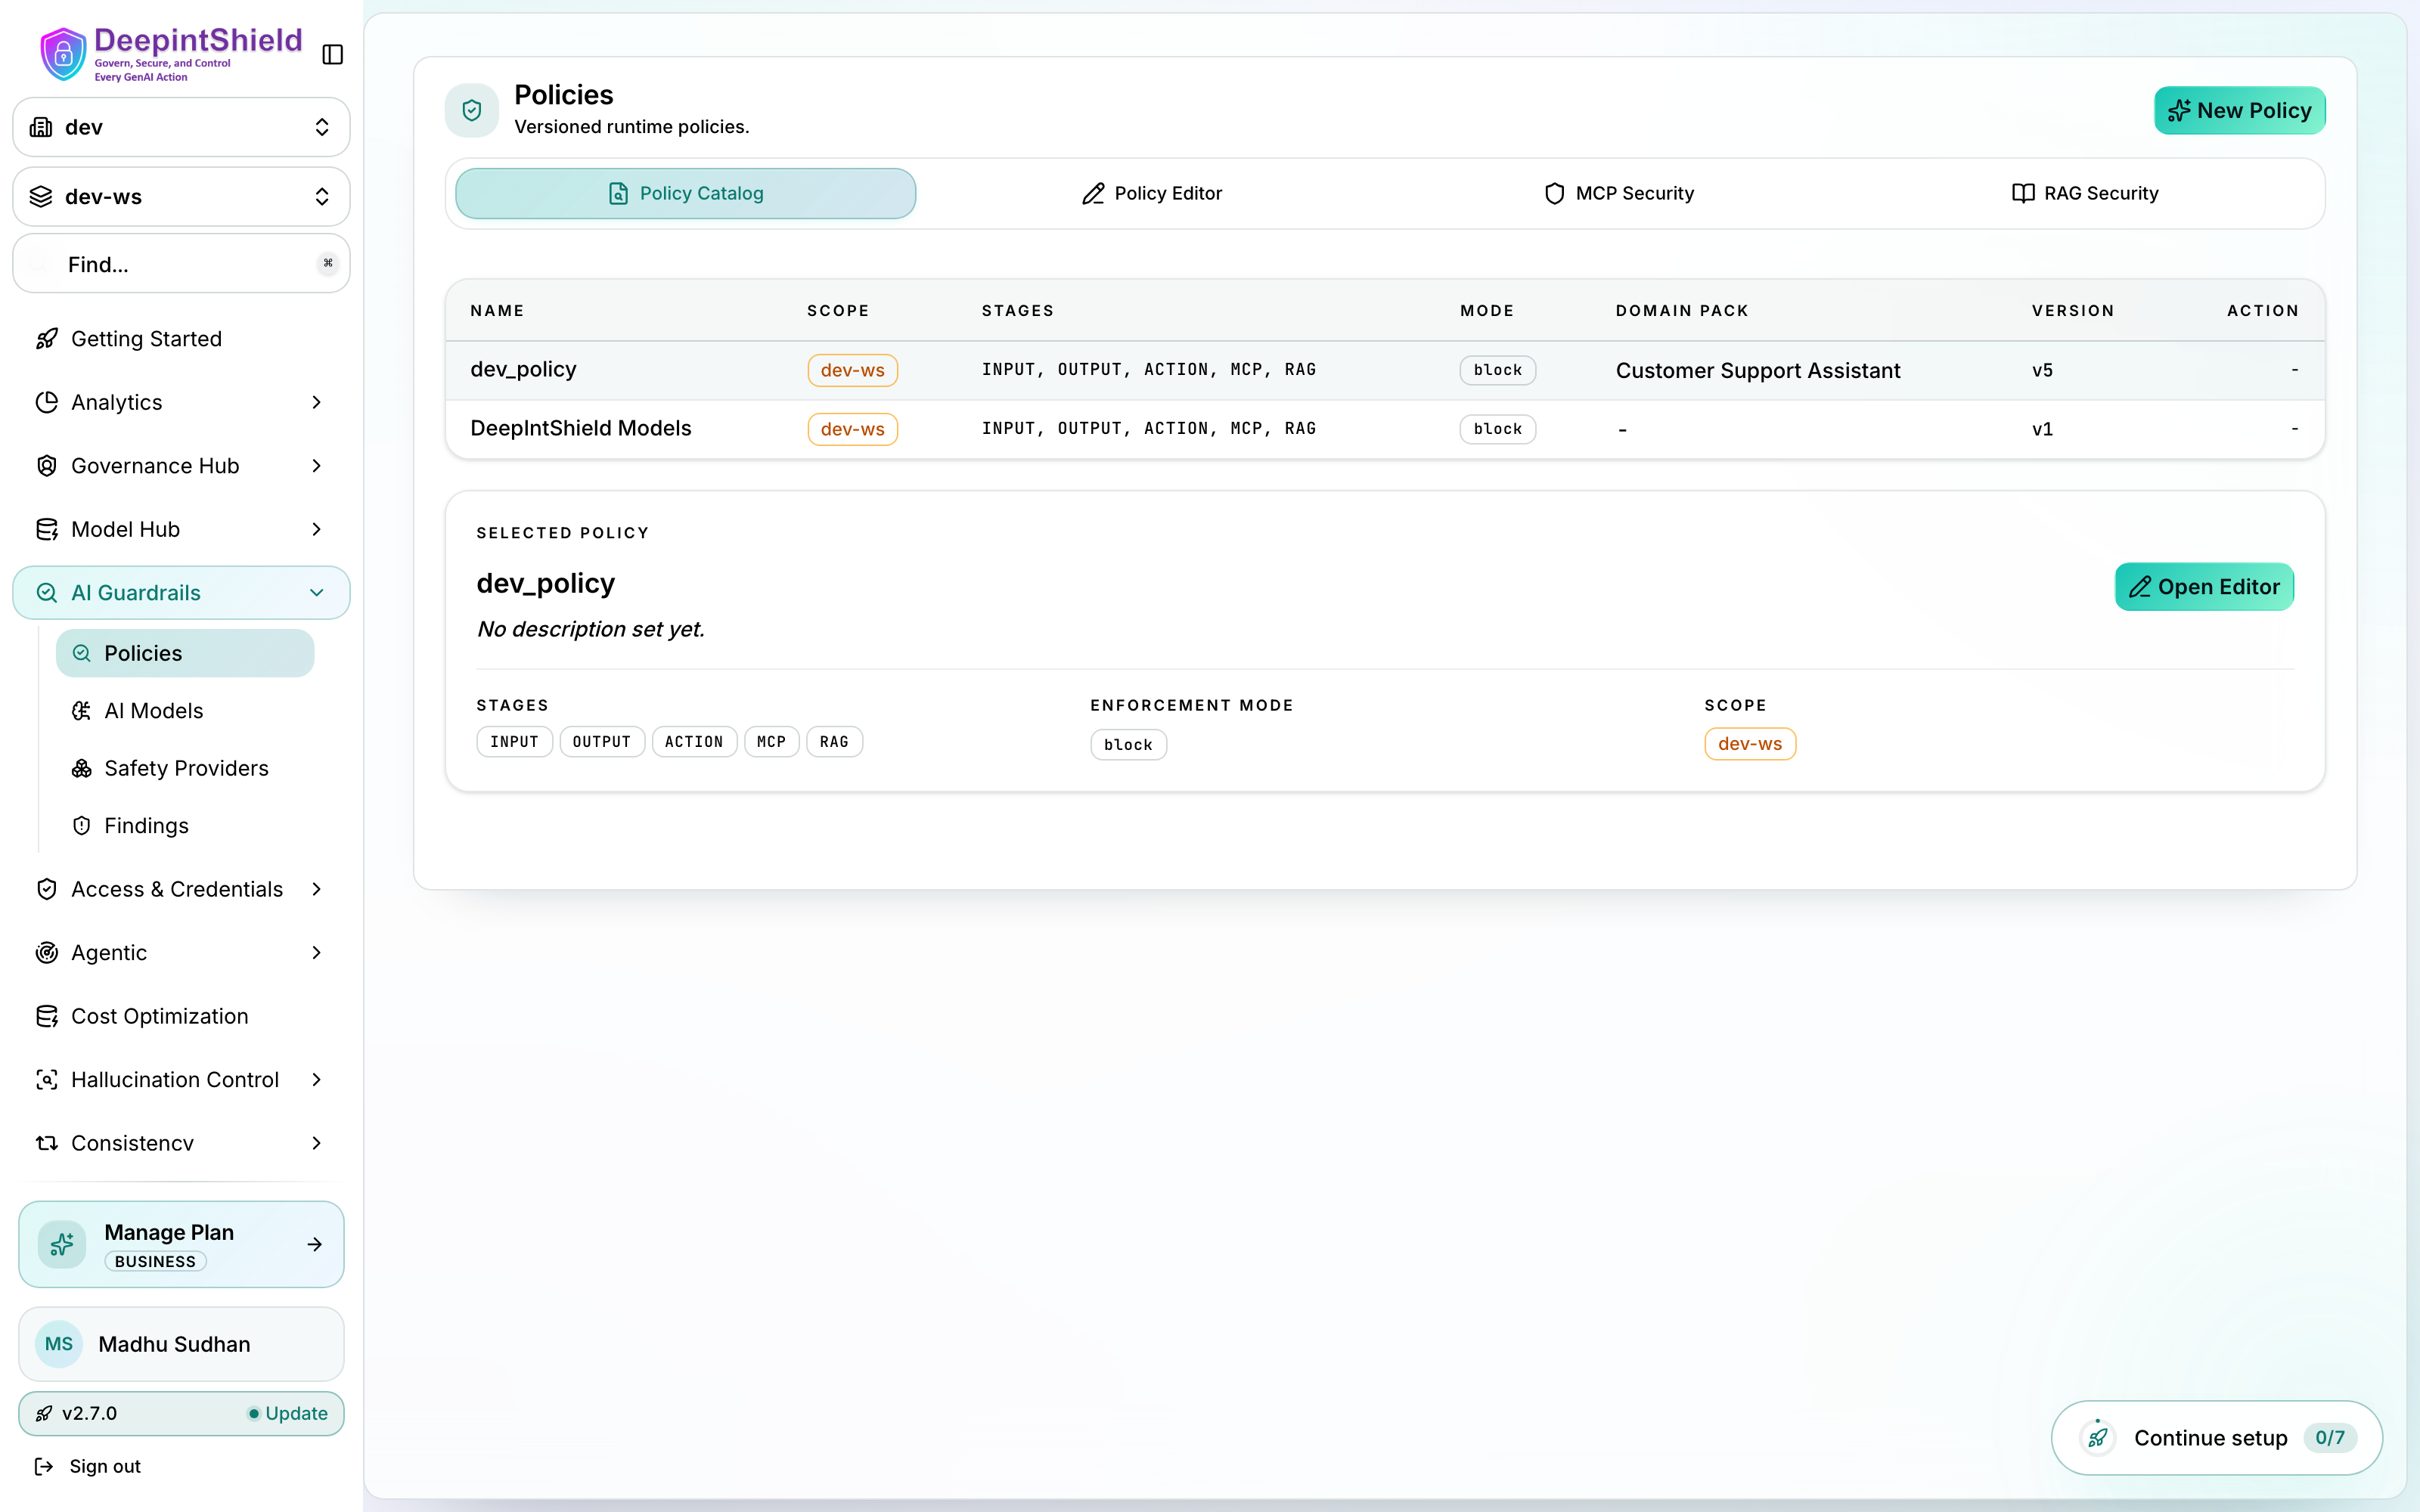Click the Hallucination Control scan icon
The image size is (2420, 1512).
click(47, 1079)
